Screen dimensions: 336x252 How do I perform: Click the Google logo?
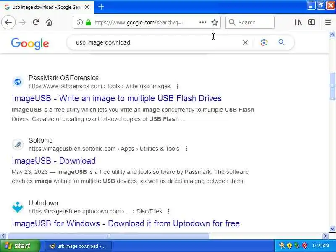coord(30,44)
